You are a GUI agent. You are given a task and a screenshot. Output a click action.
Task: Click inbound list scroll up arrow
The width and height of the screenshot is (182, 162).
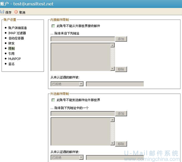(112, 45)
